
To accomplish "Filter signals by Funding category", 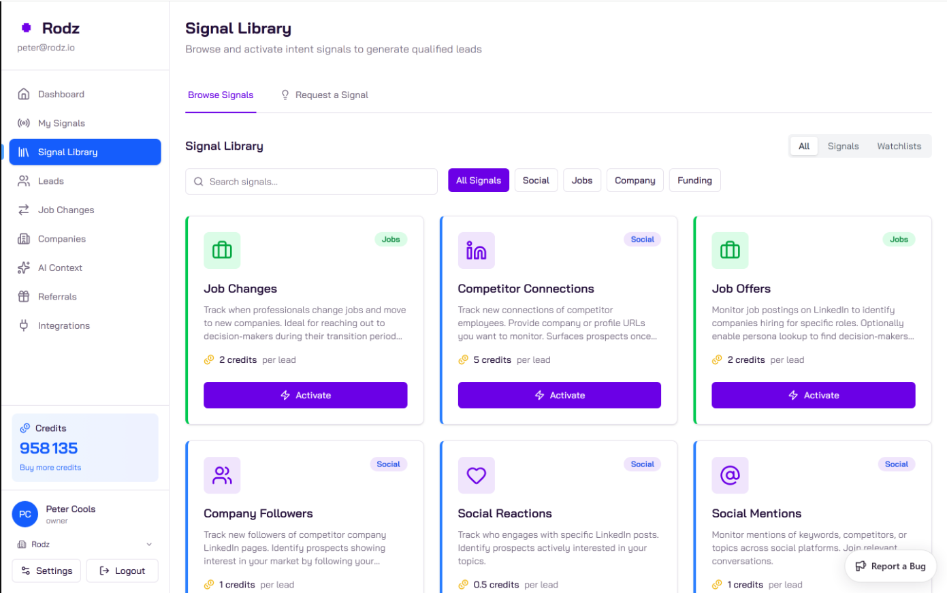I will [x=694, y=180].
